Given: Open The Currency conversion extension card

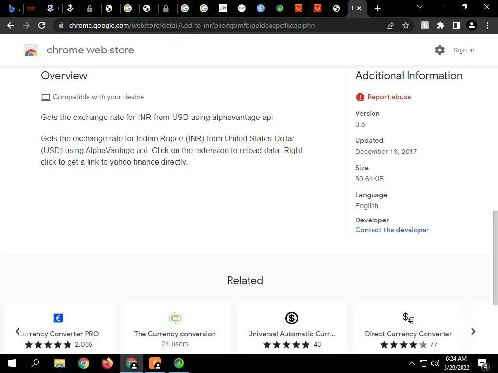Looking at the screenshot, I should pyautogui.click(x=175, y=328).
